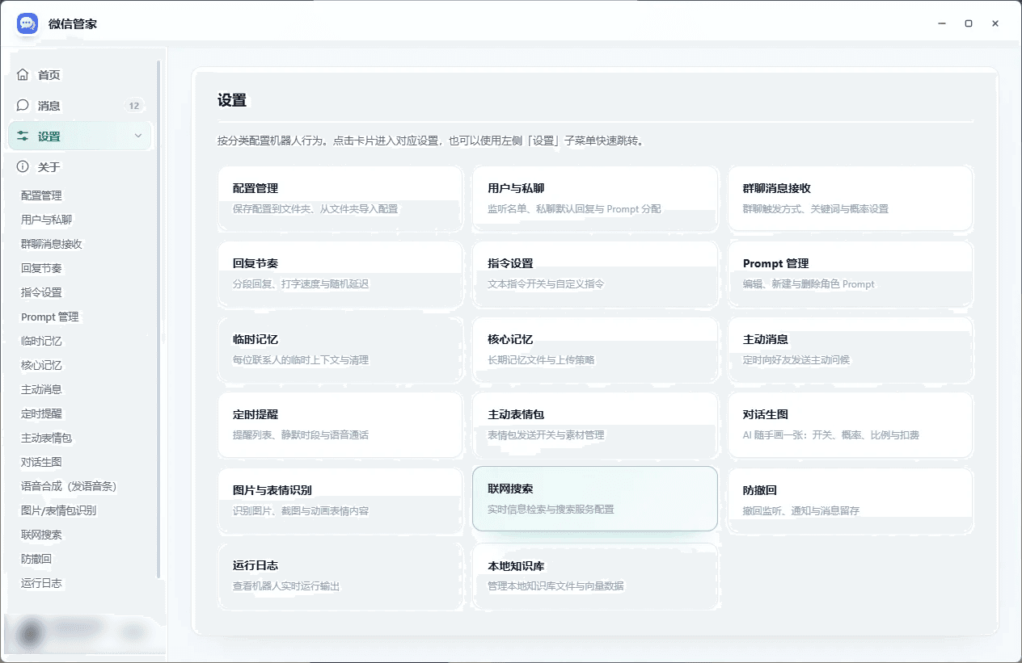Image resolution: width=1022 pixels, height=663 pixels.
Task: Open the 定时提醒 settings card
Action: pos(340,425)
